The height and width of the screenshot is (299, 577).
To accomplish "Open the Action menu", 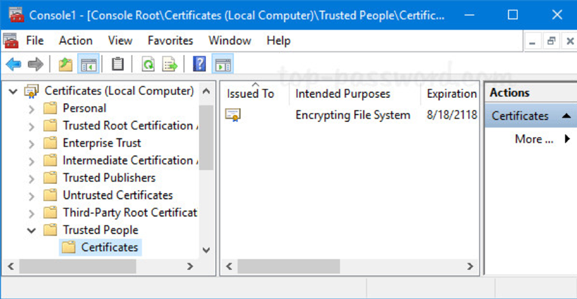I will click(76, 41).
